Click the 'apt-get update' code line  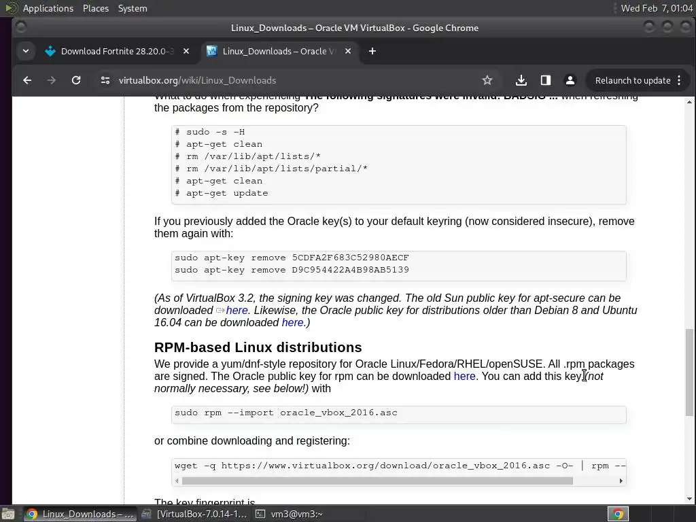click(x=222, y=193)
